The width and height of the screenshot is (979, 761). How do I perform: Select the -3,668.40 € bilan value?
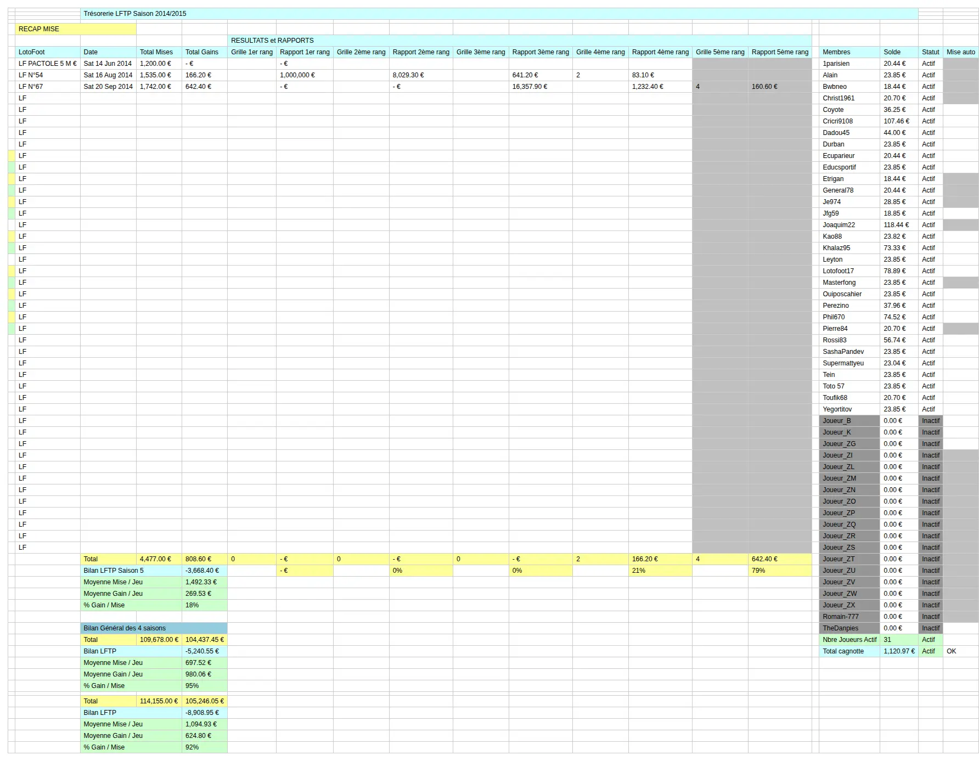point(205,571)
